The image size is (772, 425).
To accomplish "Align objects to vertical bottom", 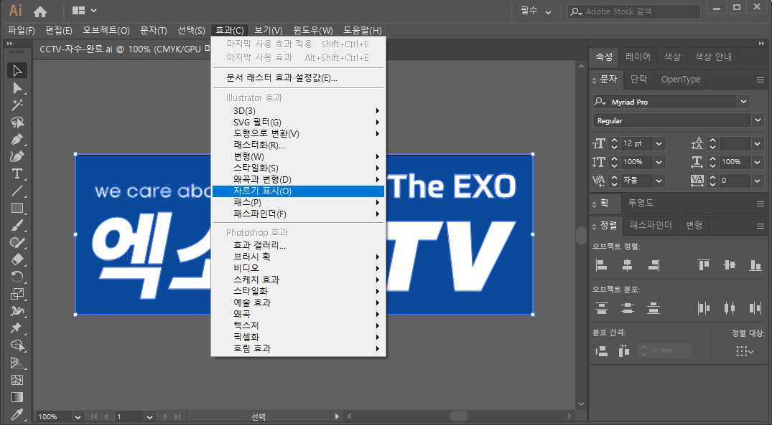I will (755, 265).
